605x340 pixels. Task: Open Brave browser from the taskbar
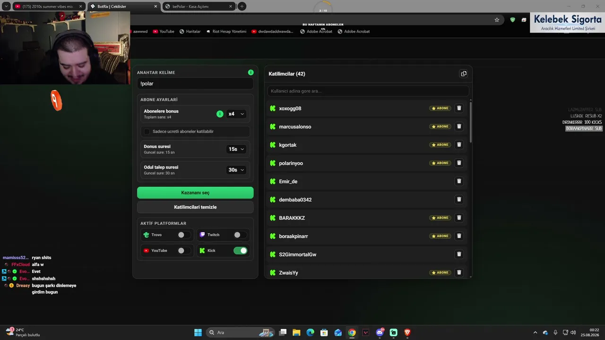[407, 332]
